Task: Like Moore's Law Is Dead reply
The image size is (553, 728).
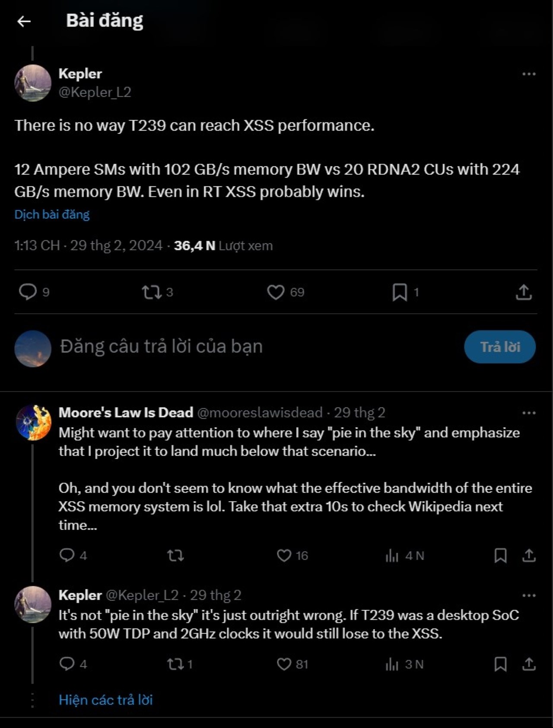Action: click(284, 555)
